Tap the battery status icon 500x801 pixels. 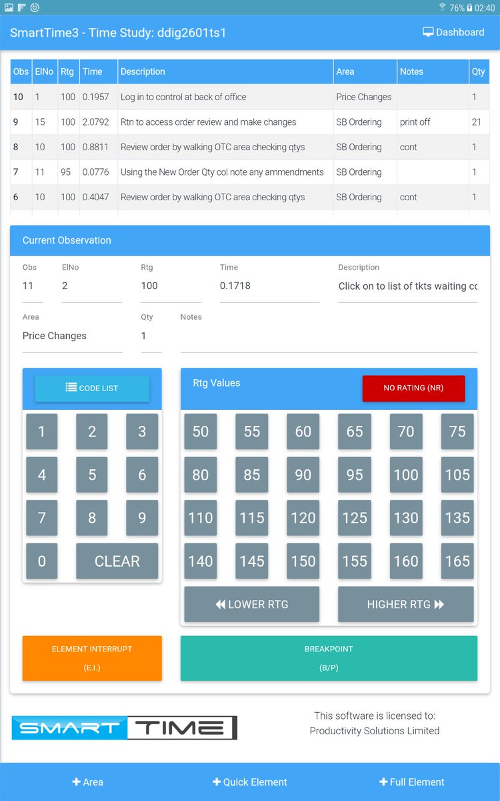[469, 7]
